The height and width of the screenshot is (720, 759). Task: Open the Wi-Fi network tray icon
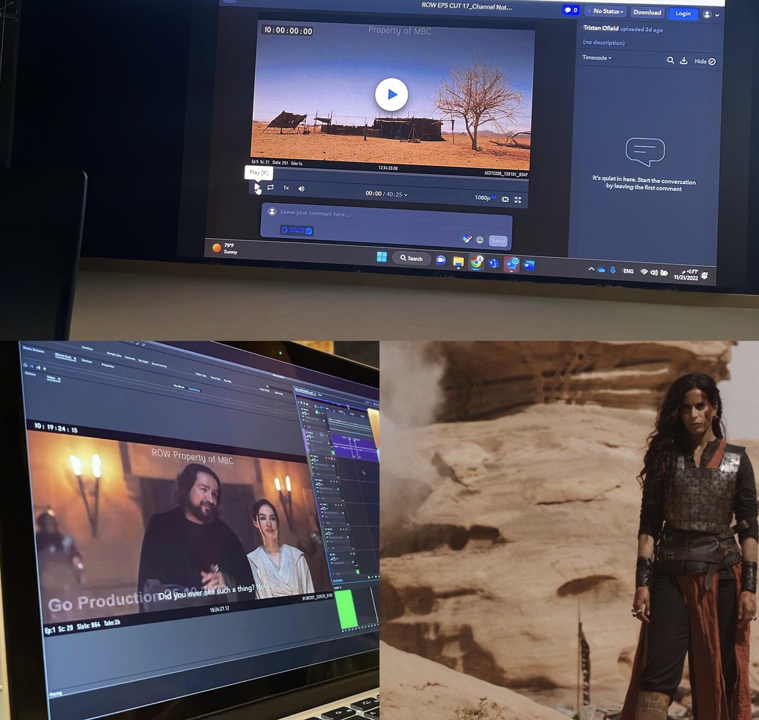point(644,272)
